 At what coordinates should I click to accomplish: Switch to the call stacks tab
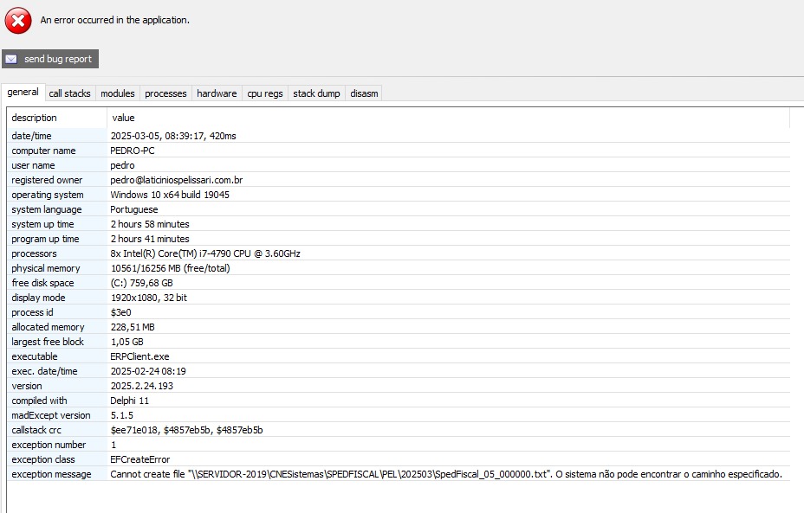(69, 93)
